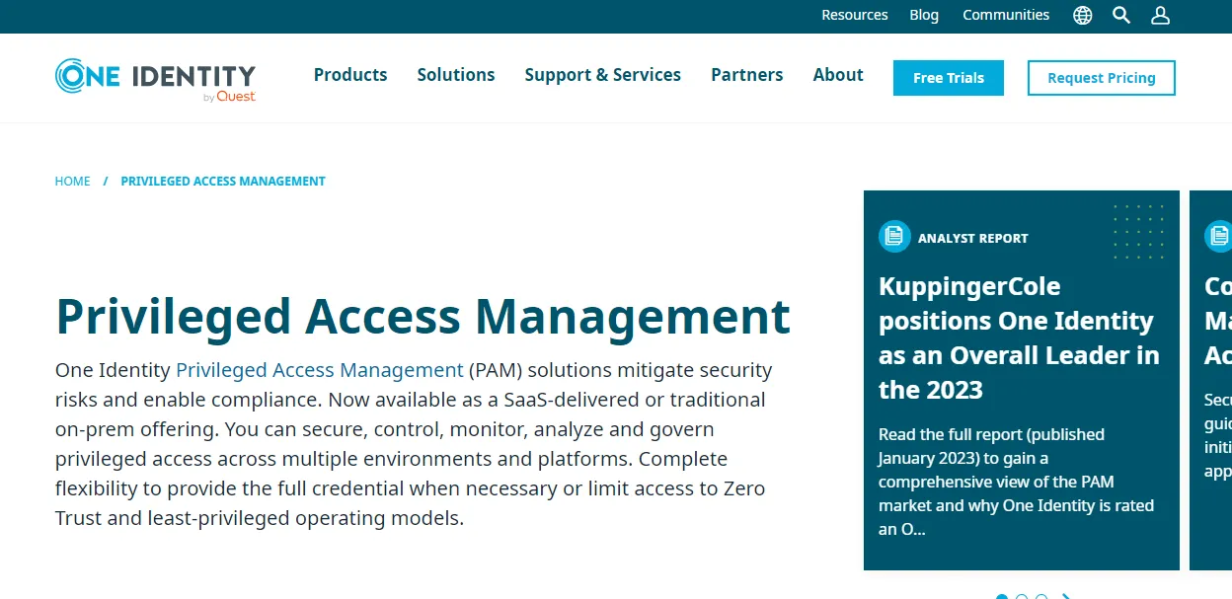Open the Support & Services menu

click(603, 75)
